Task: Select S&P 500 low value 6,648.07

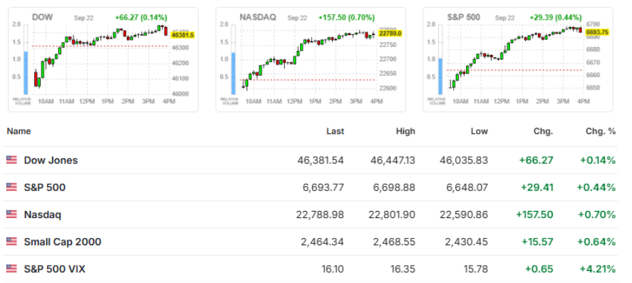Action: 467,187
